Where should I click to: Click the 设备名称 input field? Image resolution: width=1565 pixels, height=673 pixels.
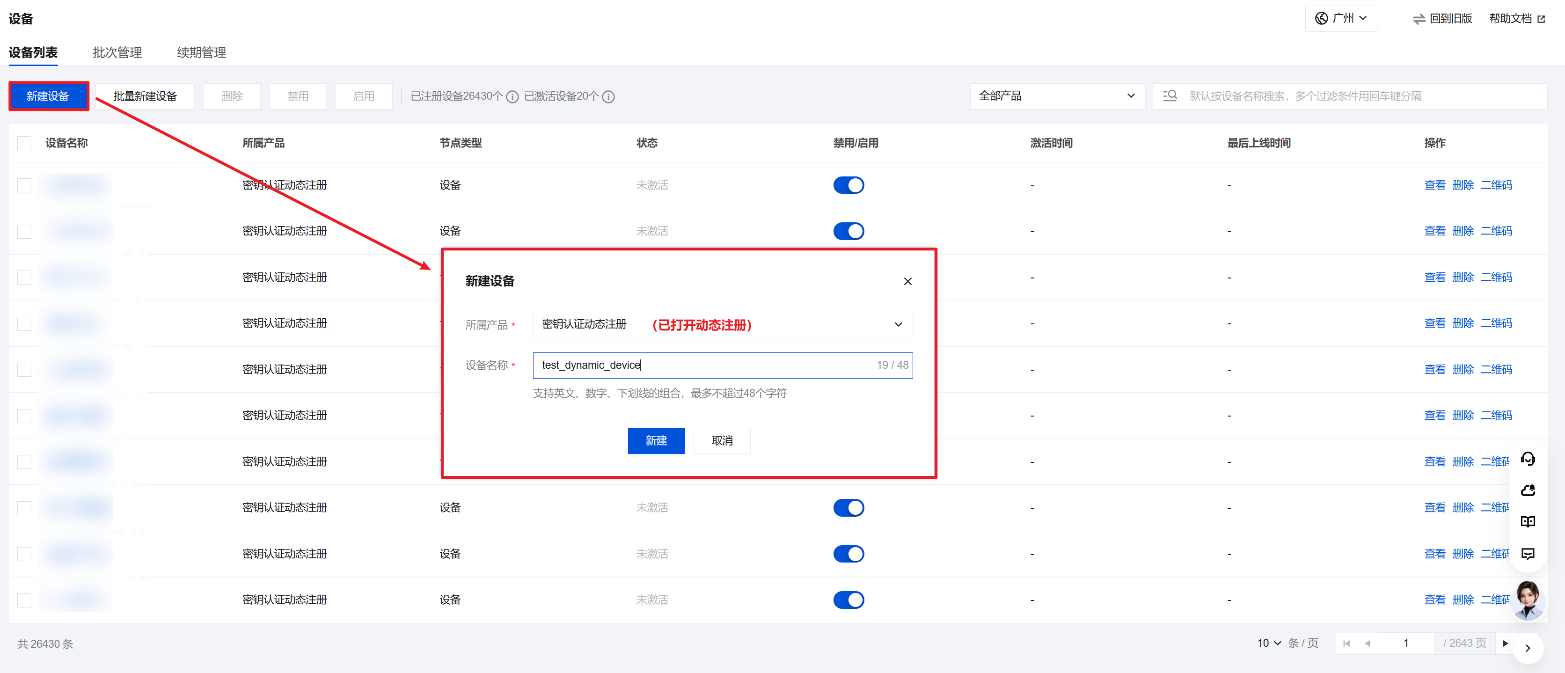(722, 366)
